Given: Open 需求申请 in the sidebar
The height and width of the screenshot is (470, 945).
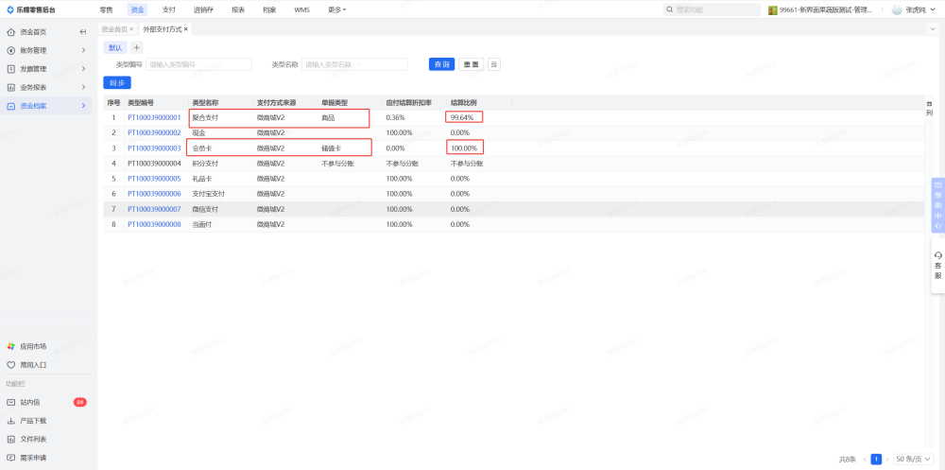Looking at the screenshot, I should pyautogui.click(x=32, y=458).
